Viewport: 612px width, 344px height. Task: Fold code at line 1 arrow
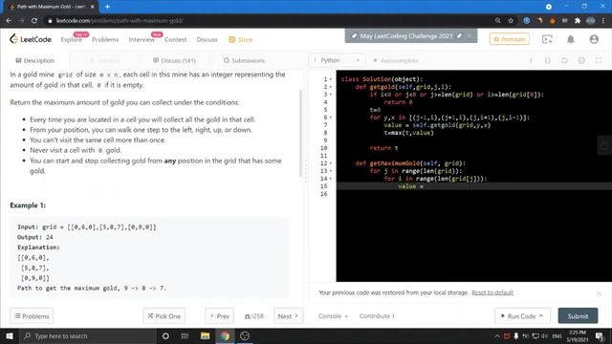[x=331, y=79]
